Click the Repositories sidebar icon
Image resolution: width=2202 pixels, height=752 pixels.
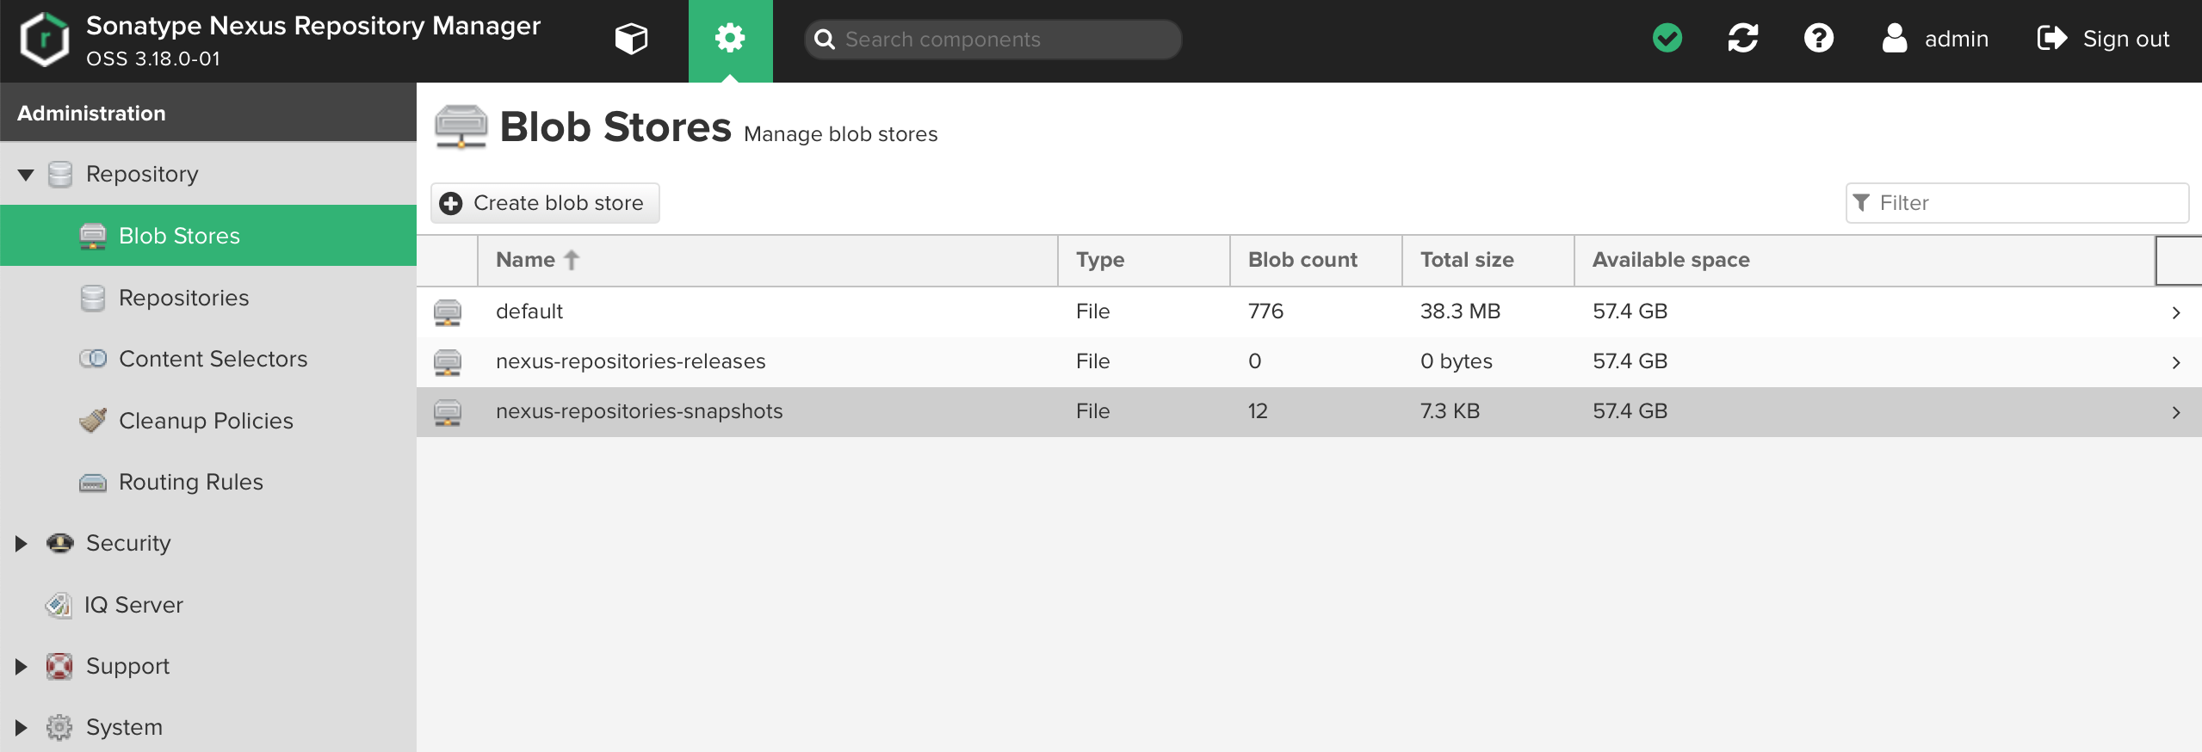(x=93, y=298)
